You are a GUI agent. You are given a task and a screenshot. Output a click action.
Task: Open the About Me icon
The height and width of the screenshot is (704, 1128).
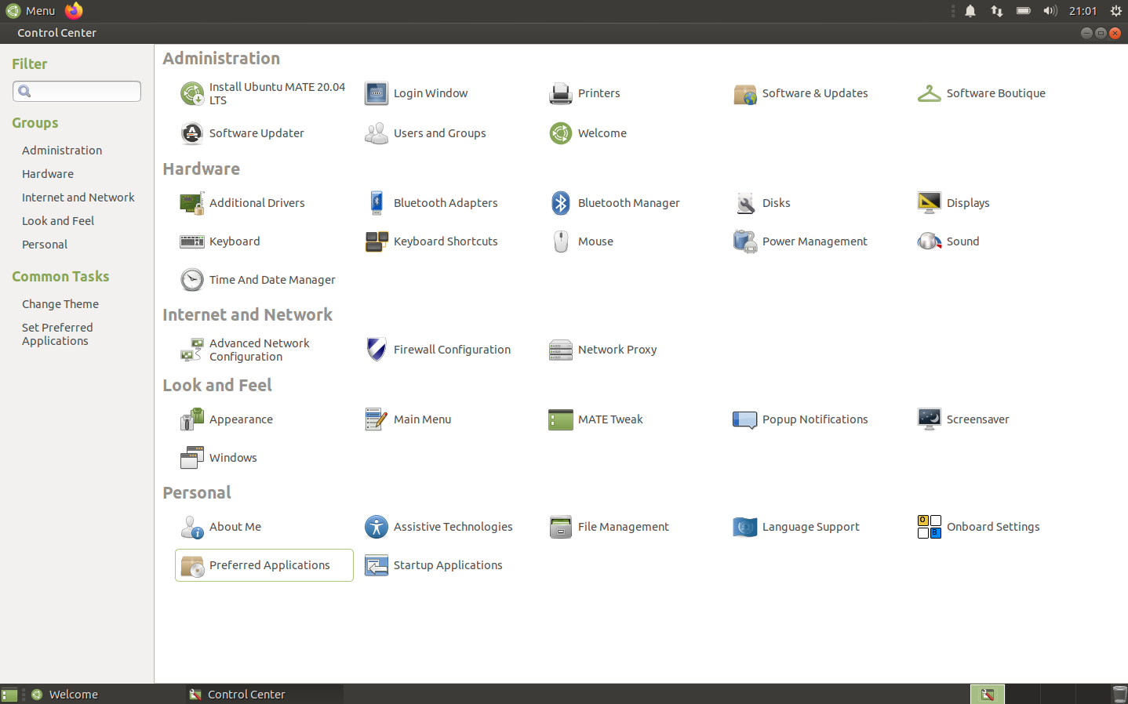(192, 527)
